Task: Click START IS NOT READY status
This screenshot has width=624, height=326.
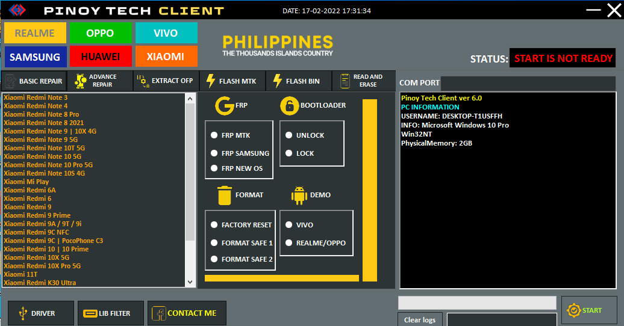Action: click(563, 58)
